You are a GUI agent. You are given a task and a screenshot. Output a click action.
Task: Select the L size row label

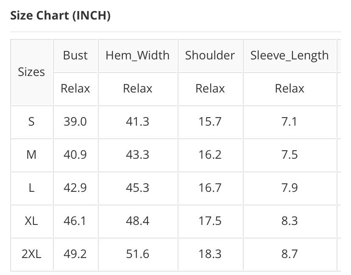point(31,188)
